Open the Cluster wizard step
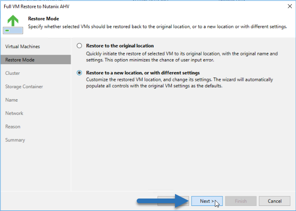 click(x=12, y=73)
